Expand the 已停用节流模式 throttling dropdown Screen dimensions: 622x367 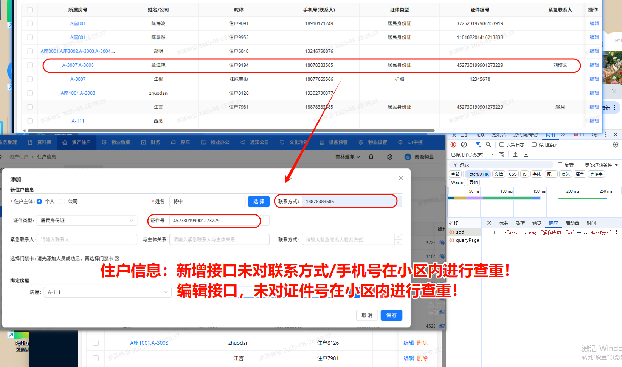coord(492,154)
